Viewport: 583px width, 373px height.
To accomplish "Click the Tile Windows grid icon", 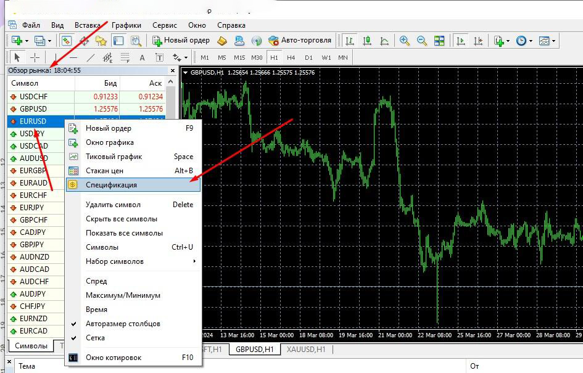I will pyautogui.click(x=439, y=41).
